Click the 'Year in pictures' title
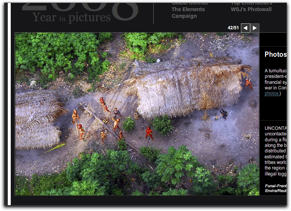 click(72, 17)
